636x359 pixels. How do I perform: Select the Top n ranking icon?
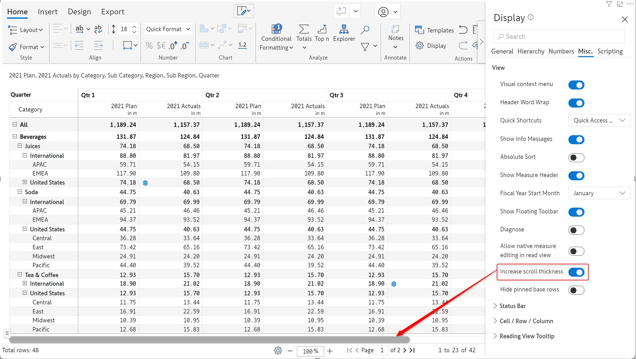coord(322,29)
